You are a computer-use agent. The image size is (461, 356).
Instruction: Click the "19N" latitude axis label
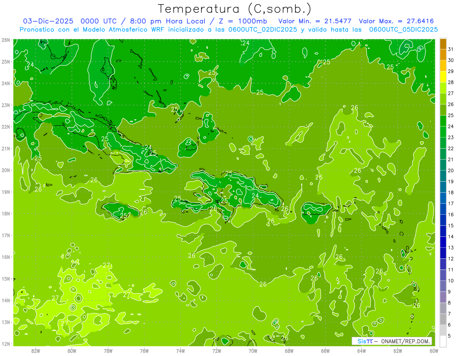(x=6, y=192)
